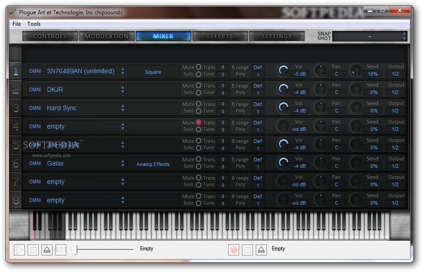Image resolution: width=423 pixels, height=272 pixels.
Task: Open the Tools menu
Action: point(34,24)
